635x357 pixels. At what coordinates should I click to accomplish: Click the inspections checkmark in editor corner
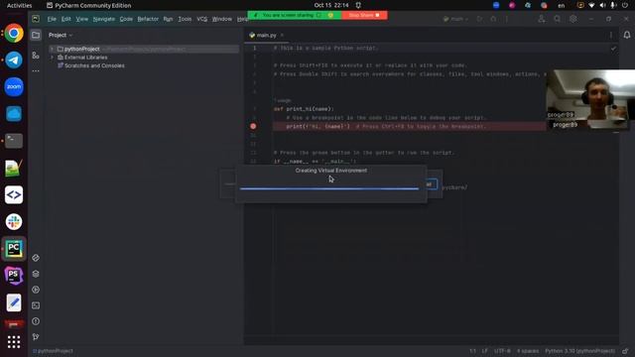point(613,49)
